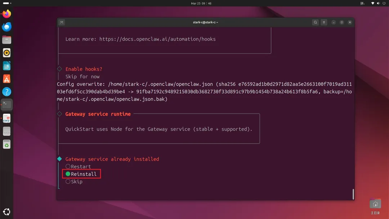This screenshot has width=389, height=219.
Task: Click the 'Skip for now' answer text
Action: click(82, 76)
